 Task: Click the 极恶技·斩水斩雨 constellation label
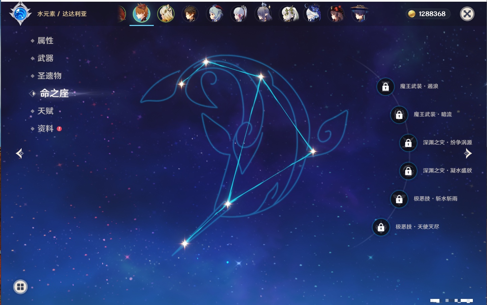[435, 199]
